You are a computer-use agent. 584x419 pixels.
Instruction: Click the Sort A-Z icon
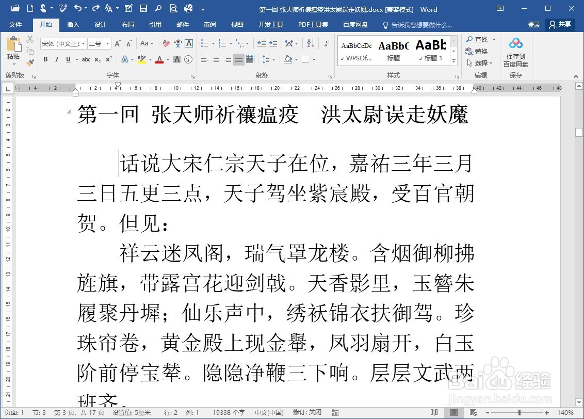point(311,43)
